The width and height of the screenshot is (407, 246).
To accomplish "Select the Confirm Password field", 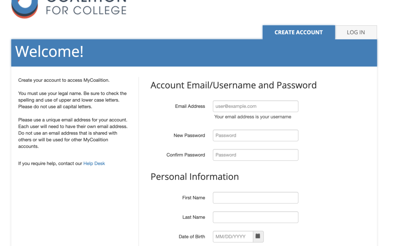I will 256,155.
